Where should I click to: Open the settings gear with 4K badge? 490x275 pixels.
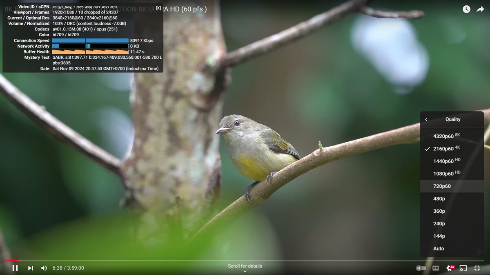pos(450,268)
